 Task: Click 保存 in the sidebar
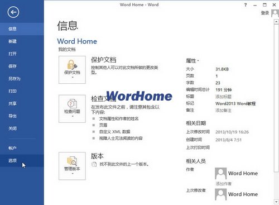22,66
